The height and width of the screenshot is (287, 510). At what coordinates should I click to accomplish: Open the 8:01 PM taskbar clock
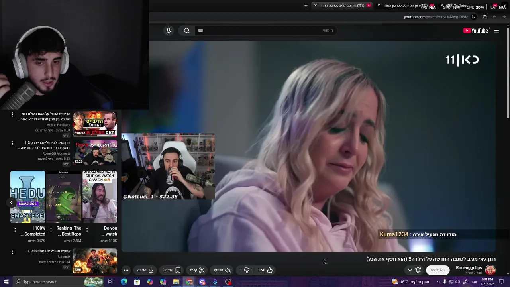488,282
